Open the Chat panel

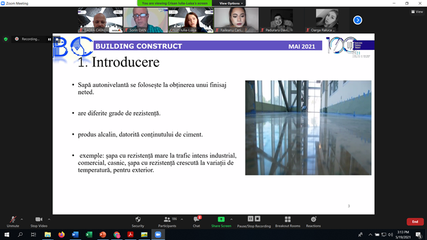pos(196,222)
